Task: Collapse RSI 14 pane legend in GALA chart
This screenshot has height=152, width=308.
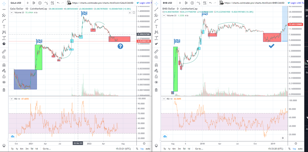Action: (11, 99)
